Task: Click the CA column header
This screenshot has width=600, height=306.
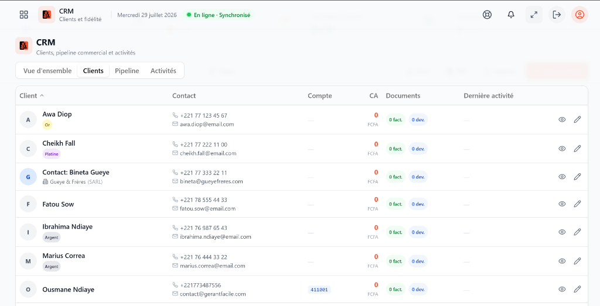Action: coord(374,95)
